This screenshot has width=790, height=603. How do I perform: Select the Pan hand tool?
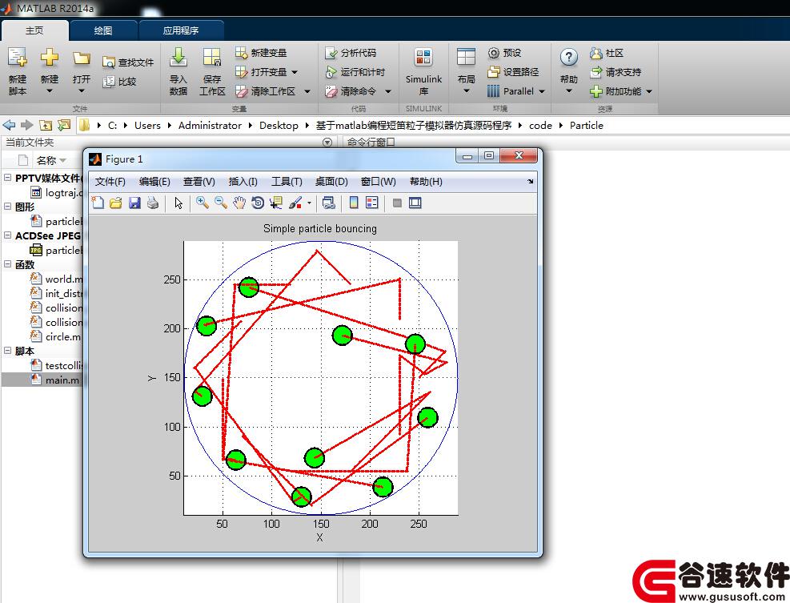(x=239, y=203)
